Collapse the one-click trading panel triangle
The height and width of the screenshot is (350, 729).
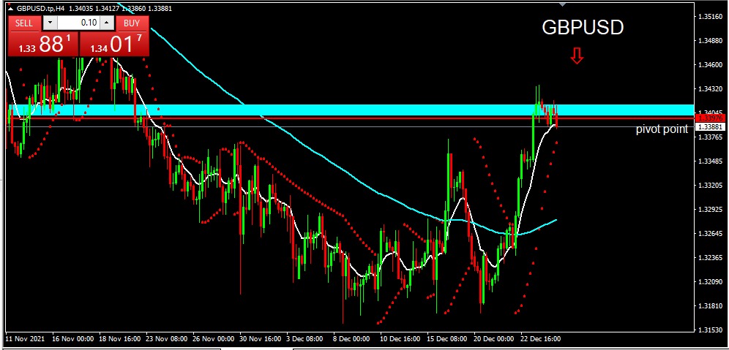click(11, 8)
